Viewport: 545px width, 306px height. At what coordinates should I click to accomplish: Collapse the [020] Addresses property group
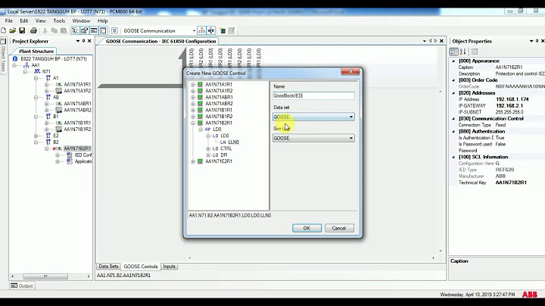[x=453, y=93]
